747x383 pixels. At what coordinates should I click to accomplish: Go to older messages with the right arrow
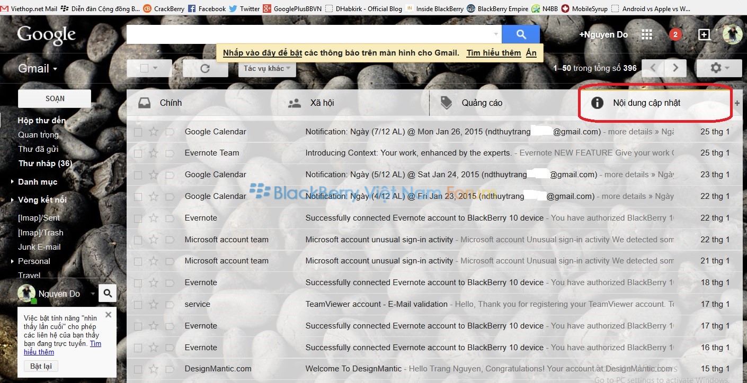point(675,68)
